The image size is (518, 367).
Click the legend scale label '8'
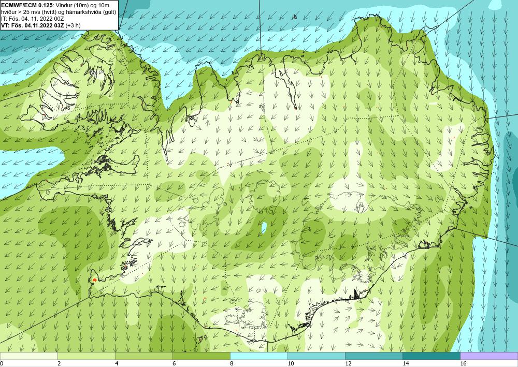click(232, 364)
